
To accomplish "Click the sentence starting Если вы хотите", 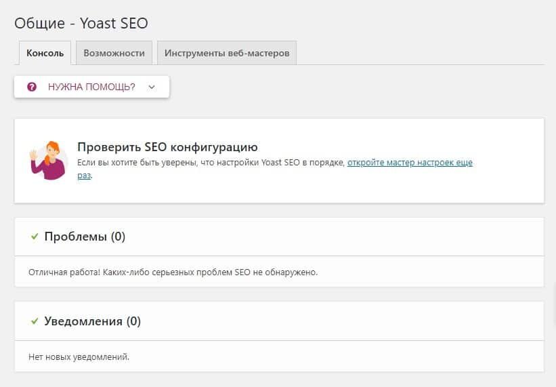I will click(211, 163).
